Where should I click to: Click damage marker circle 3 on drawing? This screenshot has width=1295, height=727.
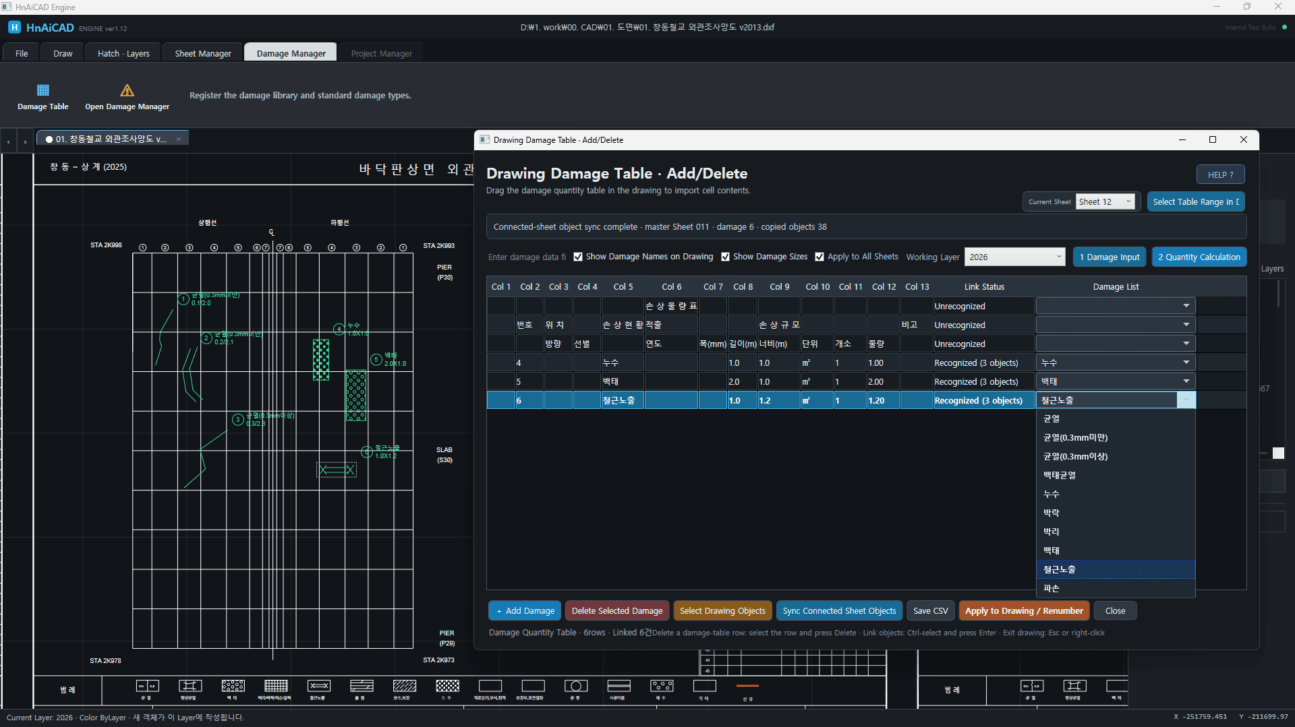[237, 420]
